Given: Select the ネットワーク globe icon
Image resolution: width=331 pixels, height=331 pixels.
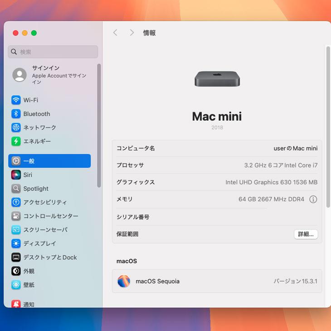Looking at the screenshot, I should [x=16, y=127].
